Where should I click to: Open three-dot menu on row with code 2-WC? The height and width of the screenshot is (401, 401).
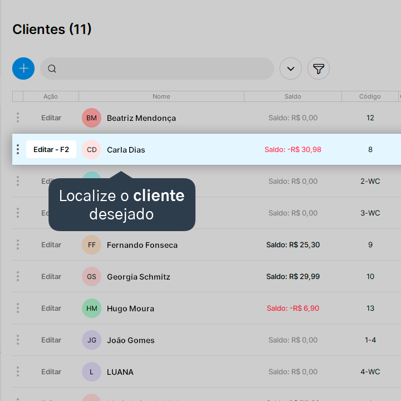18,181
